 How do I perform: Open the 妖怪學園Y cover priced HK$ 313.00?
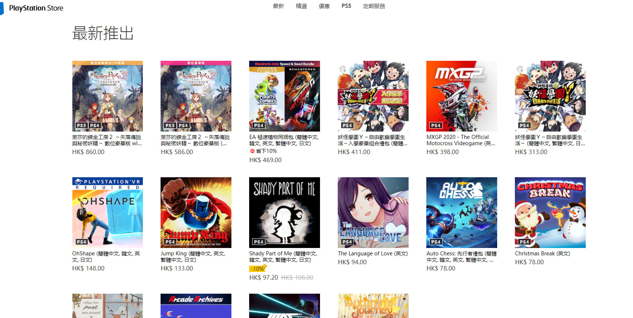550,96
